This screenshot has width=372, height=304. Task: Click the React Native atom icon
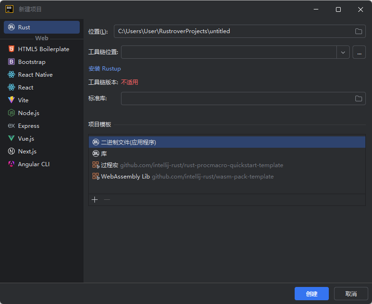(x=11, y=74)
